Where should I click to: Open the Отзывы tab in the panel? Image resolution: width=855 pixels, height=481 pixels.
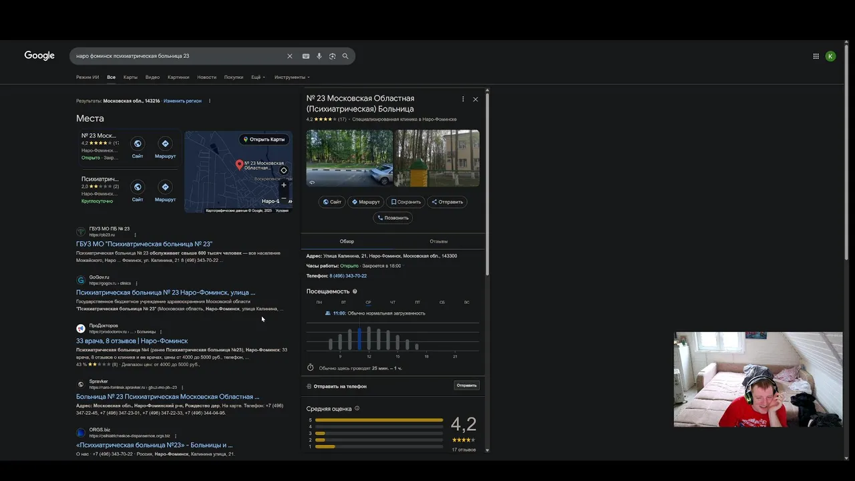click(439, 241)
